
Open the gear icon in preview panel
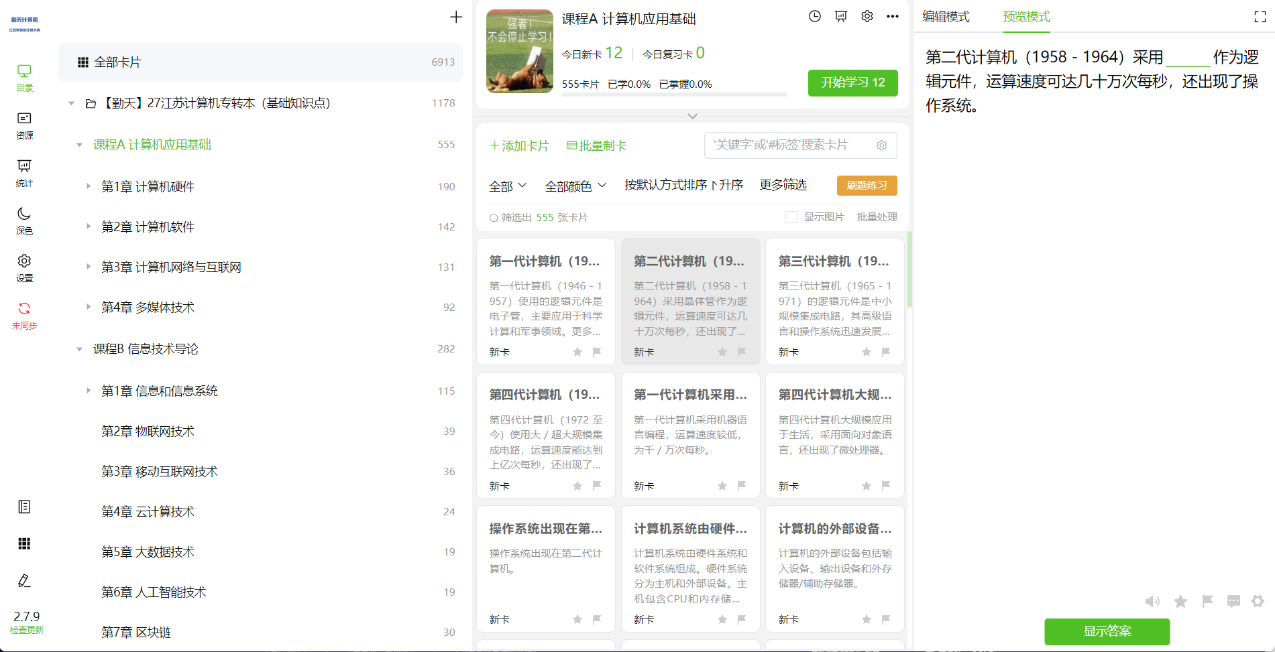click(x=1258, y=601)
